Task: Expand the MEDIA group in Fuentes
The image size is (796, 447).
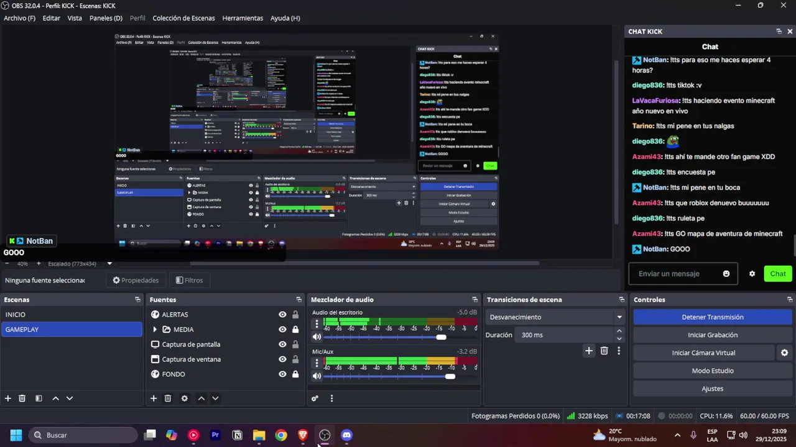Action: point(155,330)
